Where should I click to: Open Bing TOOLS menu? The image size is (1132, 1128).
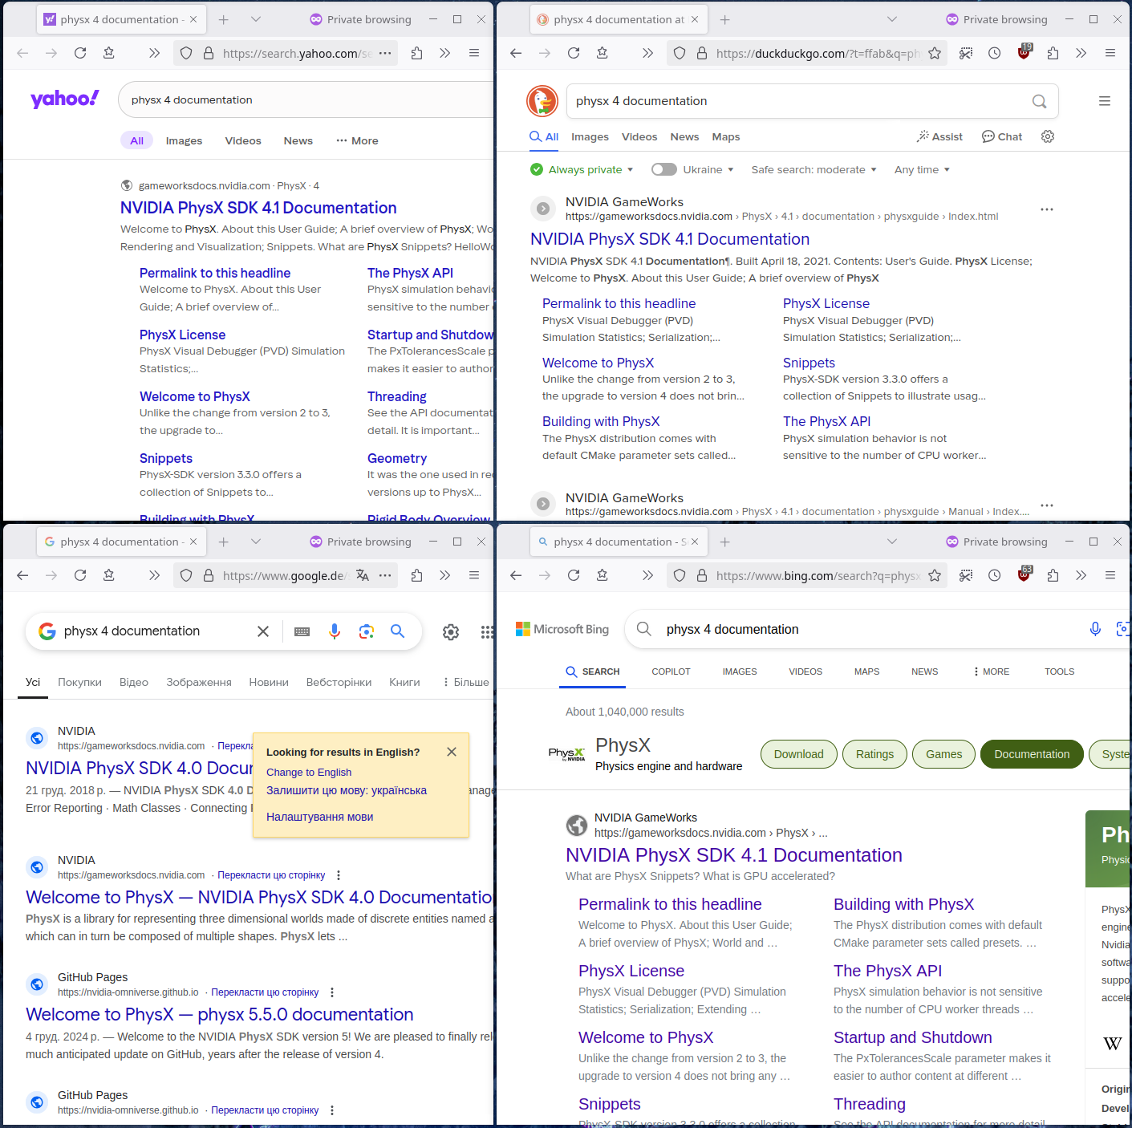[x=1059, y=672]
